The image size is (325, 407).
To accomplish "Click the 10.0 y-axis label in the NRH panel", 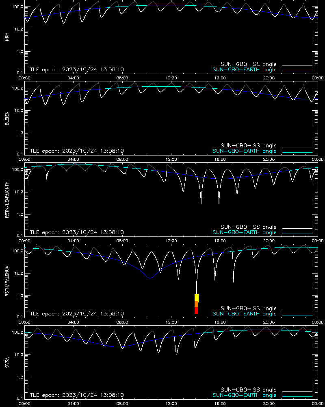I will 18,29.
